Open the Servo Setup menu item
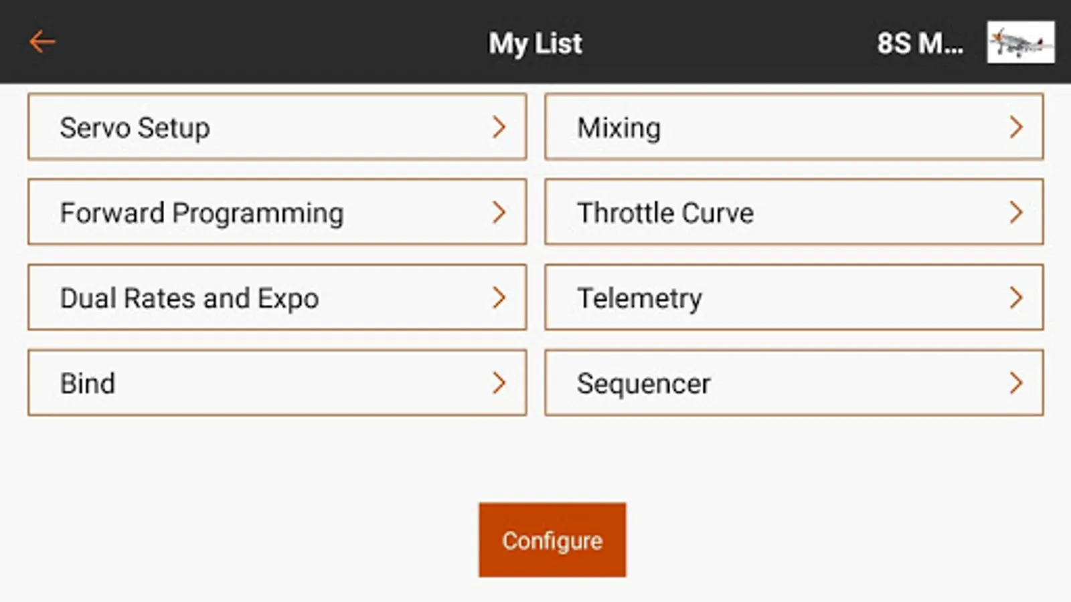The image size is (1071, 602). click(276, 127)
